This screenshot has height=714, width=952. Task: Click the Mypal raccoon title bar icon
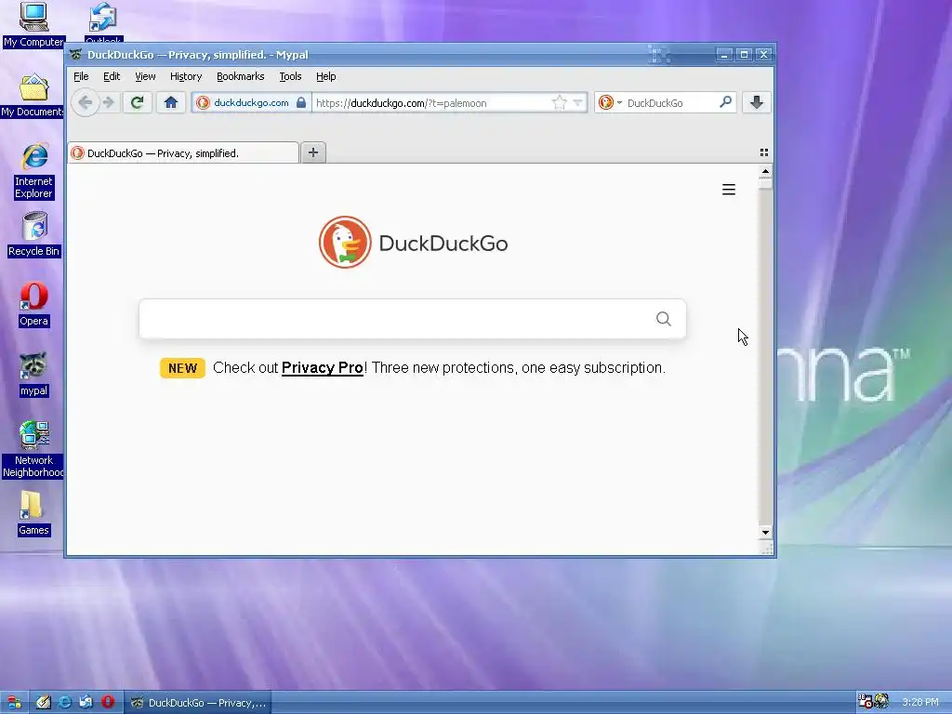[x=76, y=55]
